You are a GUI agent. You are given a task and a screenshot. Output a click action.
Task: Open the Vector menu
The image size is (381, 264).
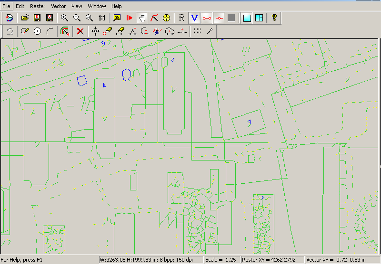click(59, 6)
